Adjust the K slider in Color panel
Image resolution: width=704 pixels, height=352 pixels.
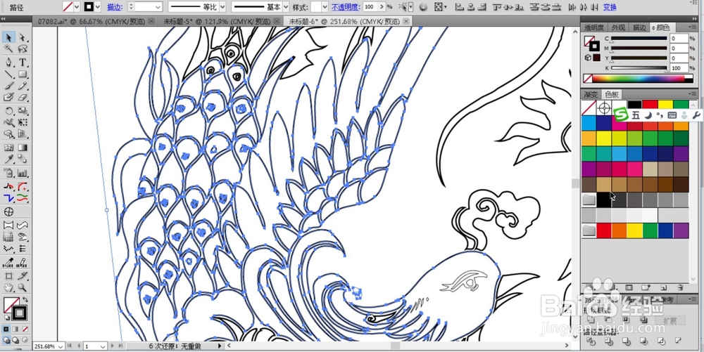coord(639,68)
